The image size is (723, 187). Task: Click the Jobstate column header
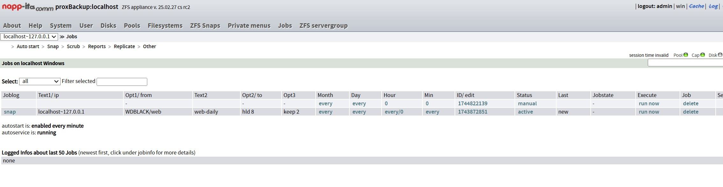(612, 95)
